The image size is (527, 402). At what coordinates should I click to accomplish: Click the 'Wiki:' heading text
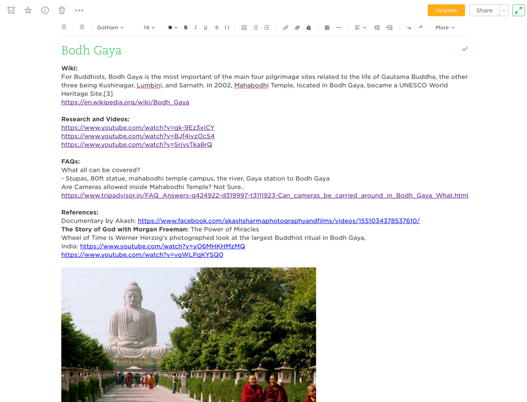click(69, 68)
